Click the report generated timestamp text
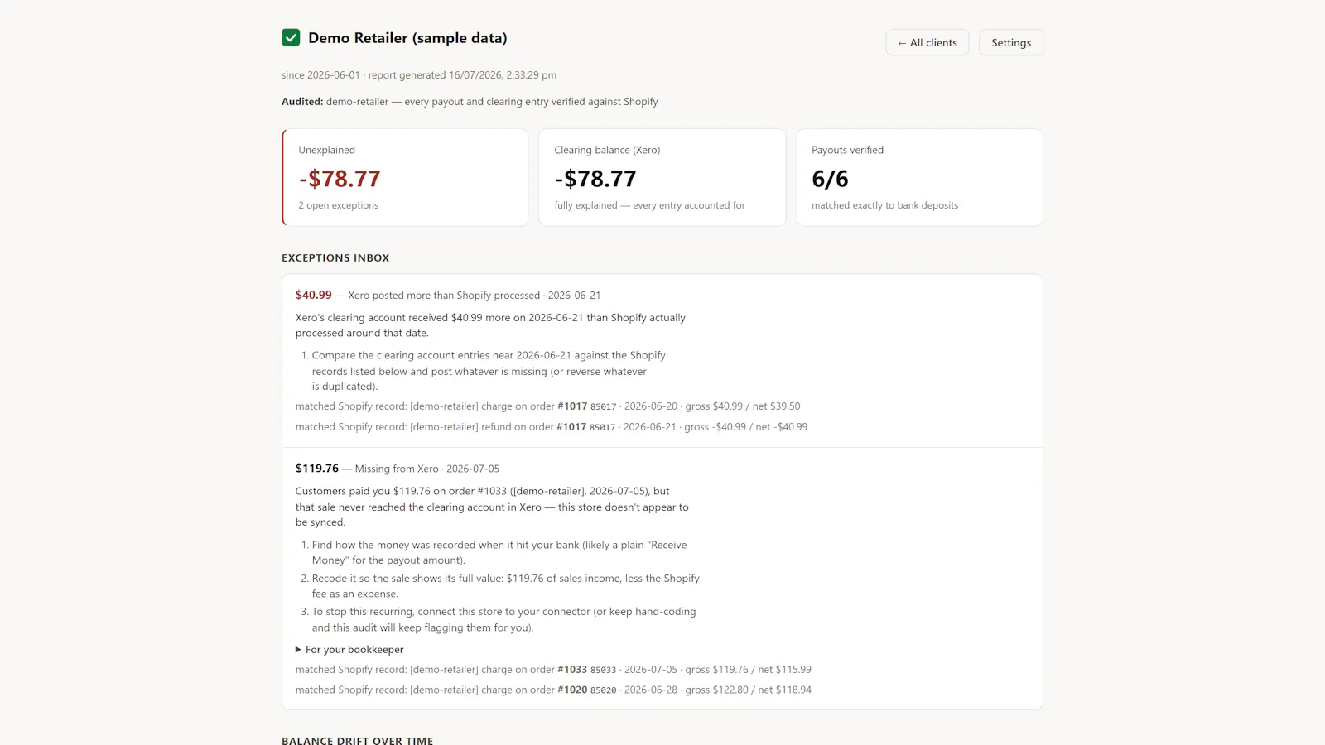 click(x=462, y=75)
